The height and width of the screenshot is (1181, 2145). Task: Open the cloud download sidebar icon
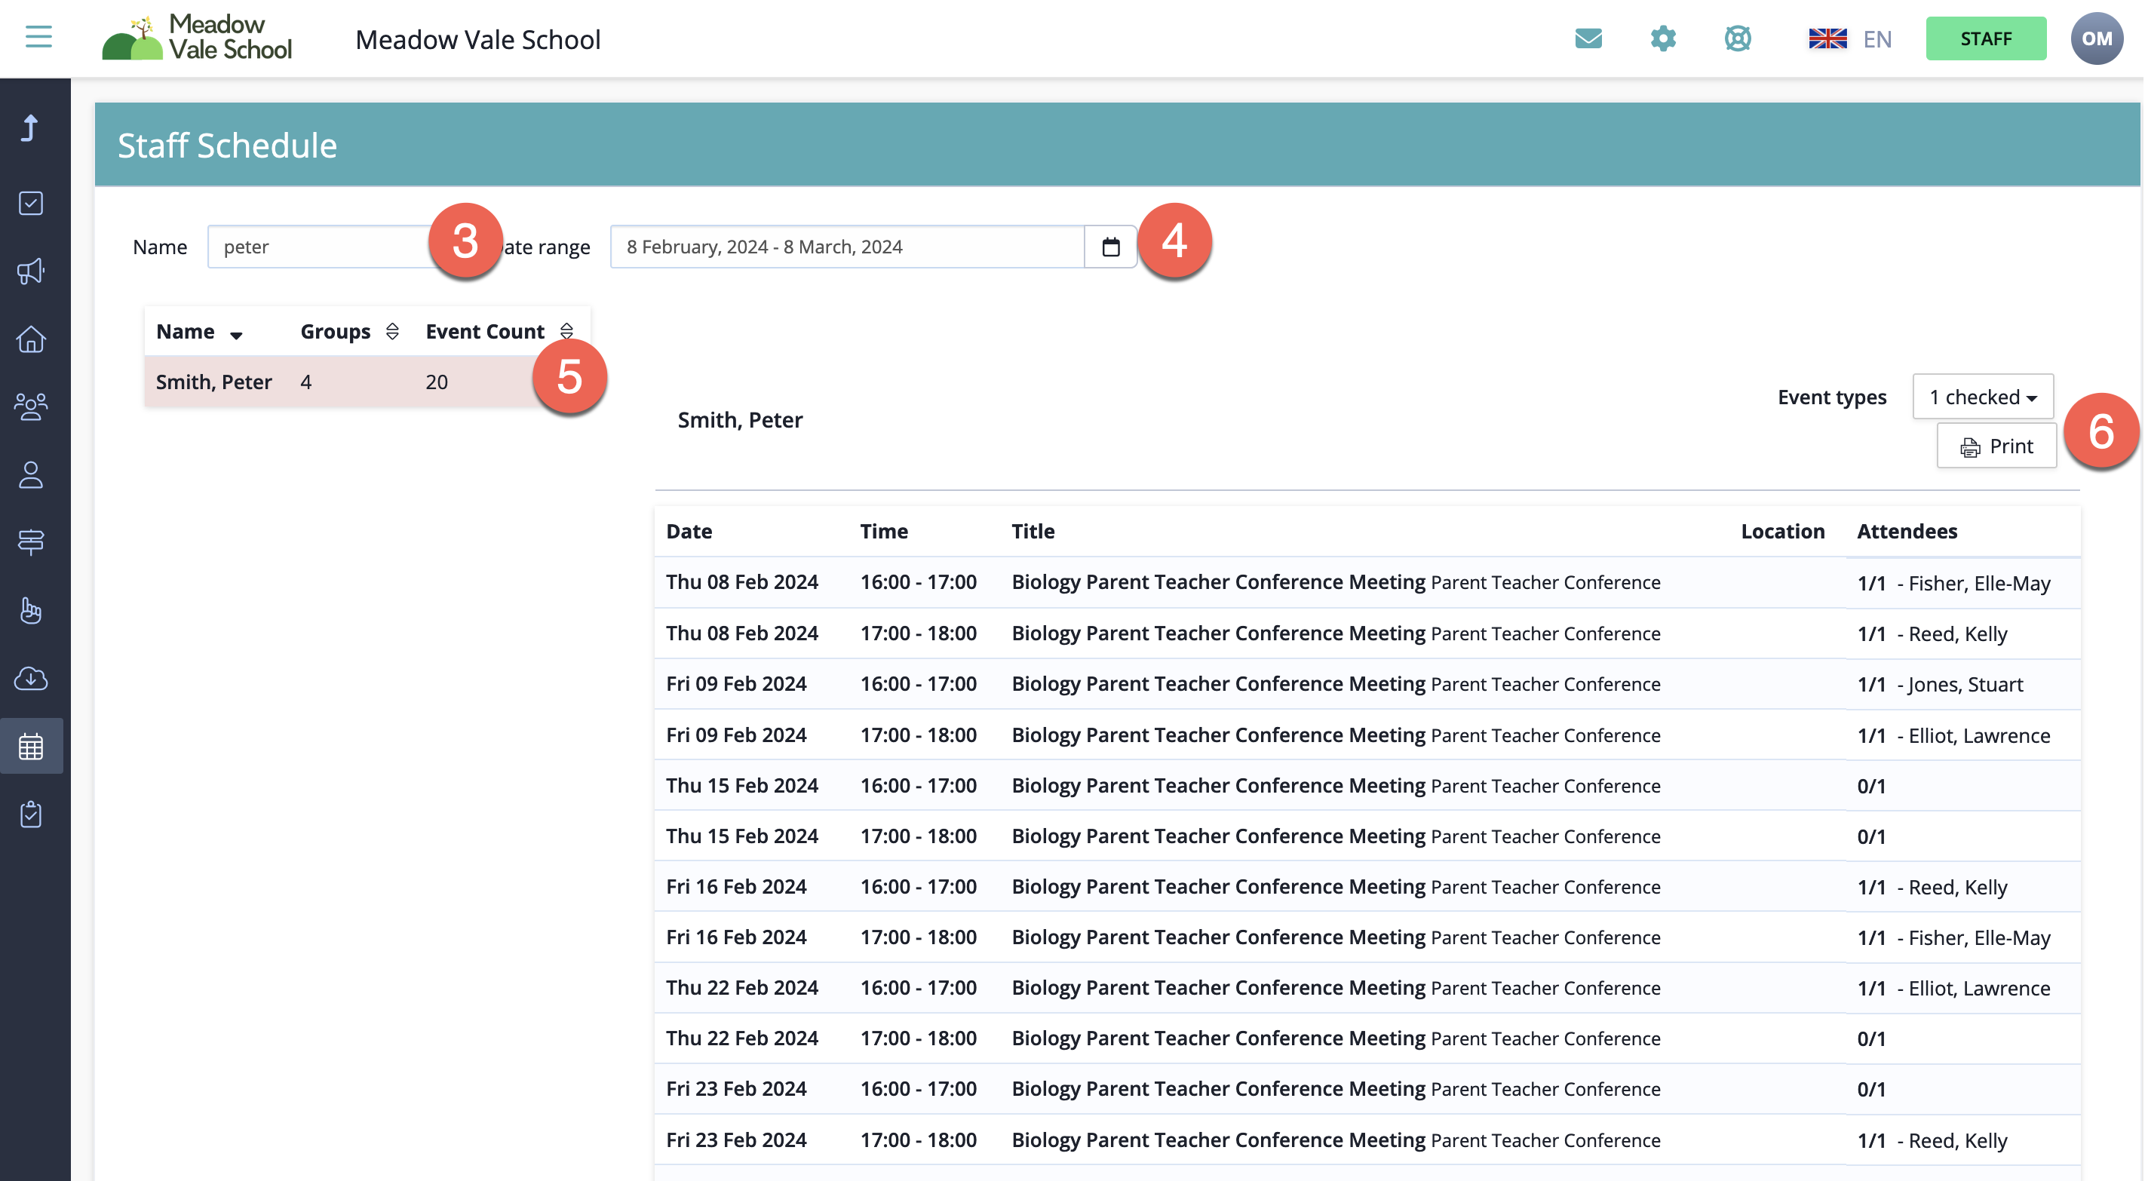[31, 678]
